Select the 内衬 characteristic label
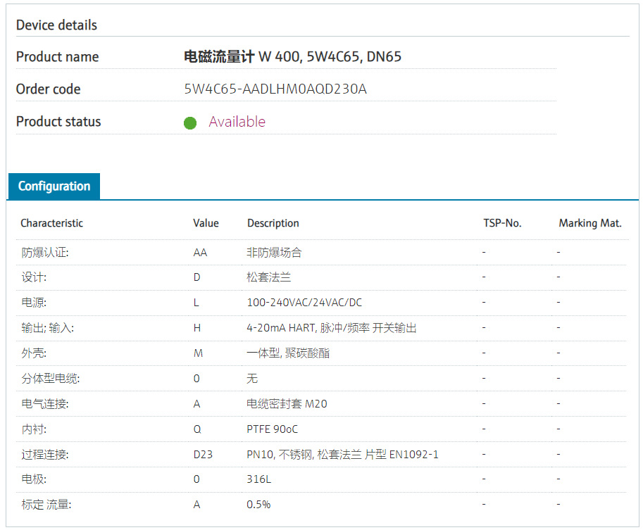Image resolution: width=643 pixels, height=530 pixels. [x=34, y=429]
